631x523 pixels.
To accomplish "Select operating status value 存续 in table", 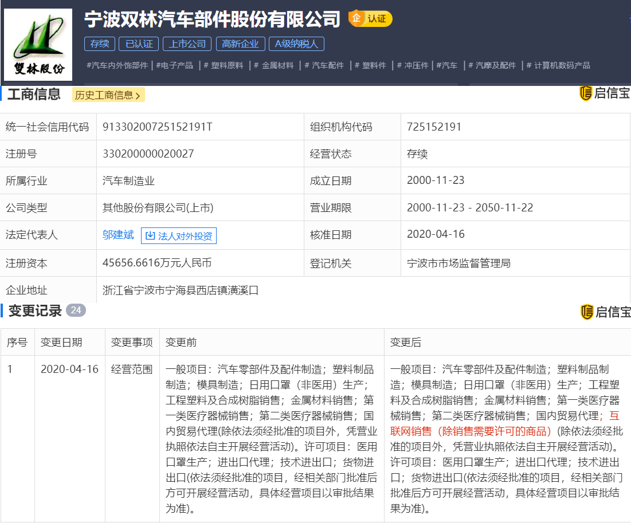I will click(x=417, y=154).
